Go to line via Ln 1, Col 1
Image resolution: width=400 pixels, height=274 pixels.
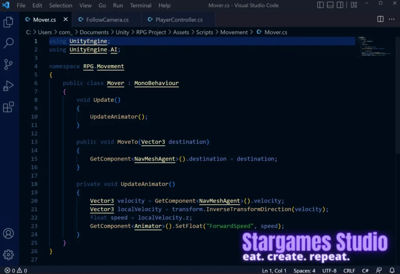274,270
